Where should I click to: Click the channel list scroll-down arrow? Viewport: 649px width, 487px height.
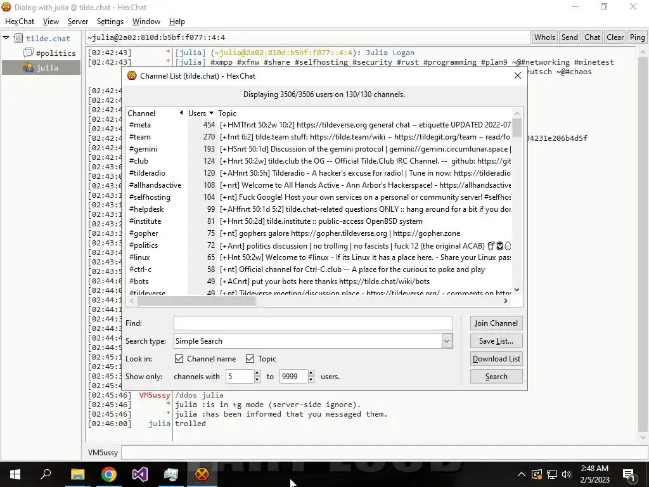pyautogui.click(x=517, y=290)
